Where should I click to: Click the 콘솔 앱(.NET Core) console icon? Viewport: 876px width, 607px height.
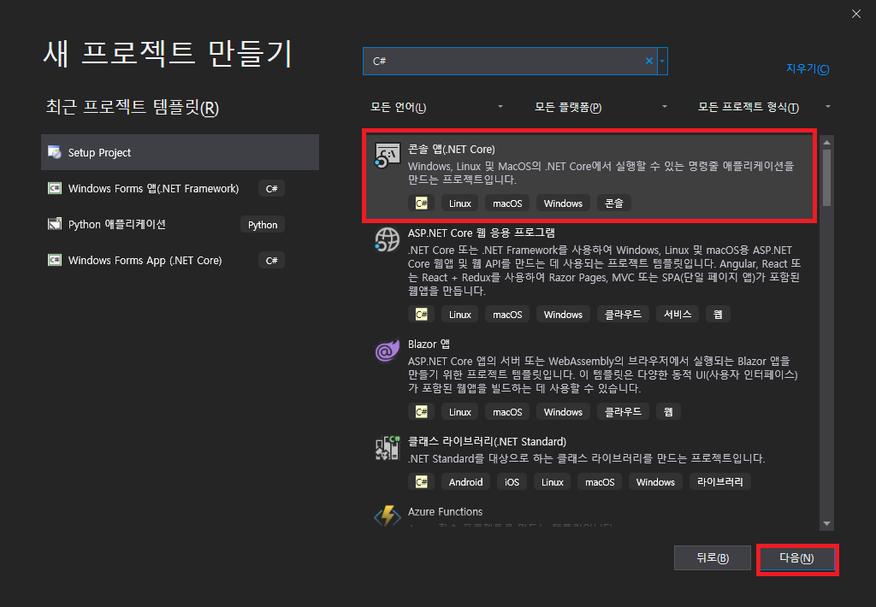[388, 156]
